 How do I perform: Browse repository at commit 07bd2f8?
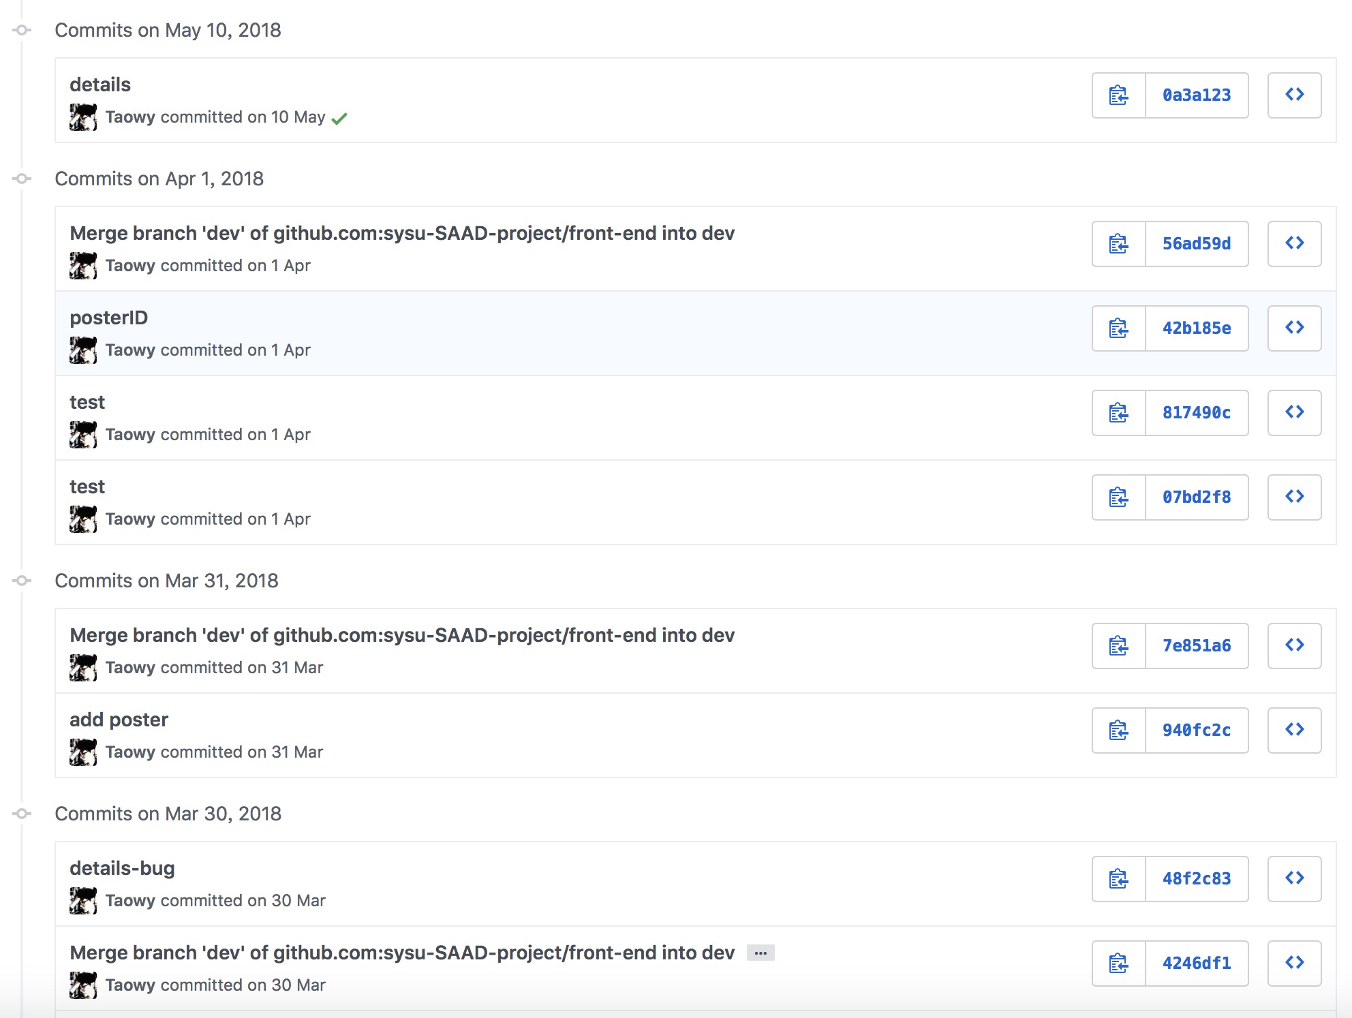point(1295,497)
